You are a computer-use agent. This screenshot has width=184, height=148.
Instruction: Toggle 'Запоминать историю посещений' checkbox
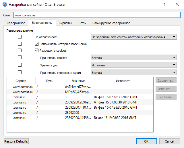(36, 44)
